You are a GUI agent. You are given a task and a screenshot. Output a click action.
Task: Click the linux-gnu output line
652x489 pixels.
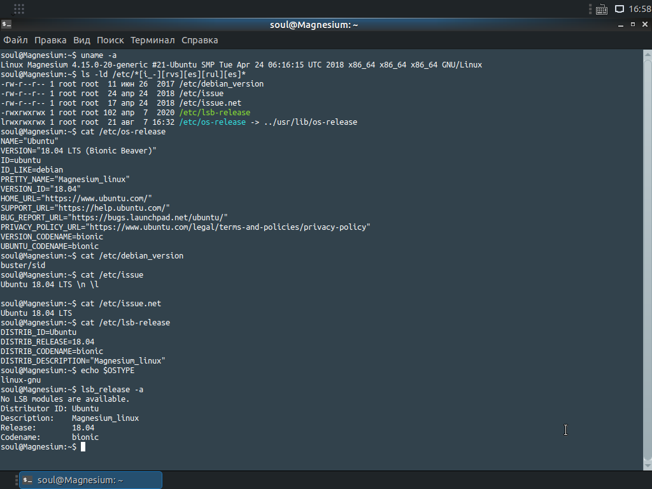(x=21, y=380)
